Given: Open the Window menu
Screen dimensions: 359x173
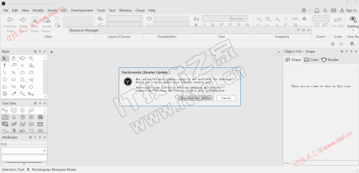Looking at the screenshot, I should point(125,10).
